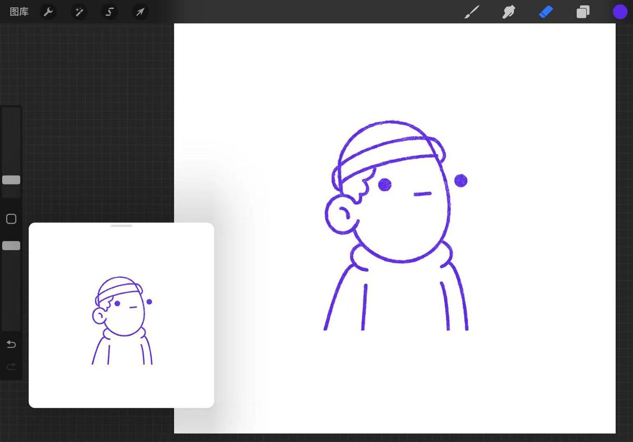Undo the last stroke

pos(11,344)
